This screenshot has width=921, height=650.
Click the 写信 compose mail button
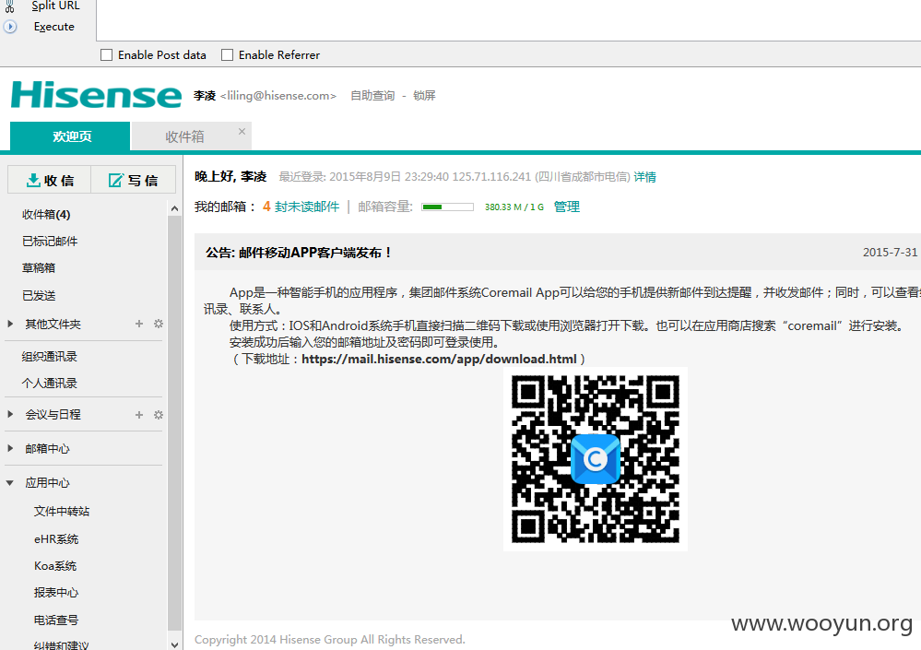[134, 180]
